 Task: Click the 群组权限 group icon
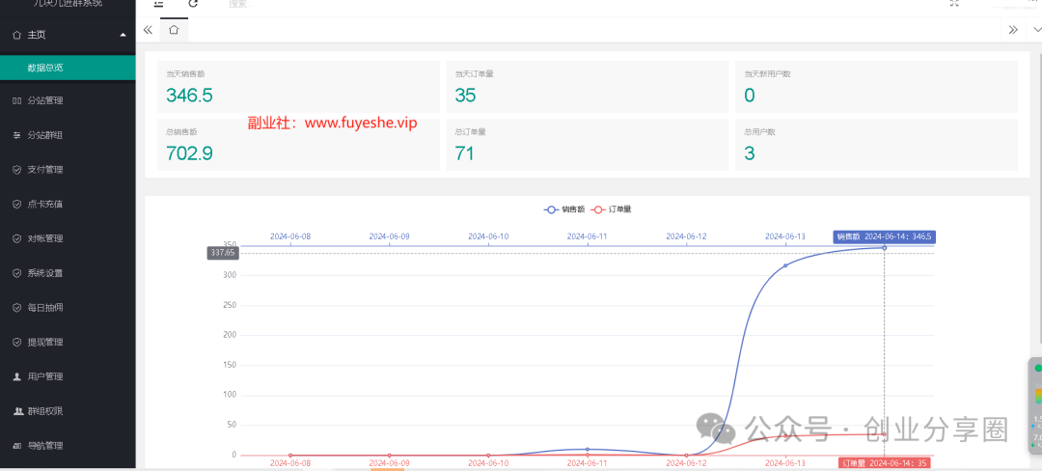tap(16, 411)
